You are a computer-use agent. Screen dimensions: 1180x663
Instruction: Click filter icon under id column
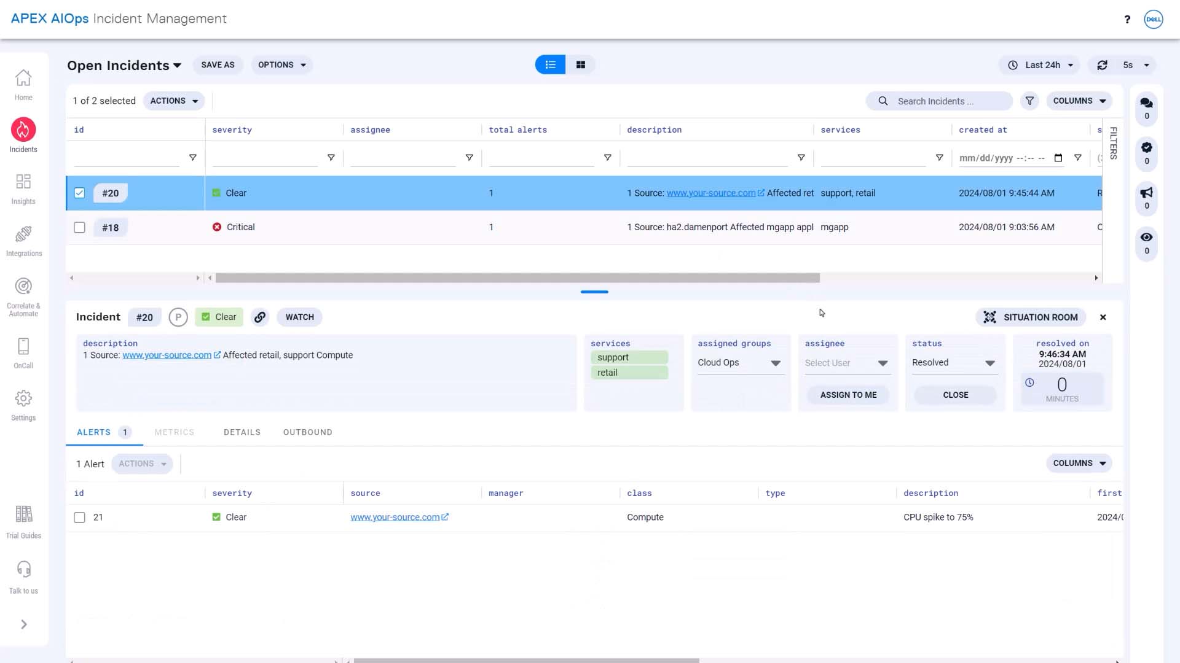(192, 158)
